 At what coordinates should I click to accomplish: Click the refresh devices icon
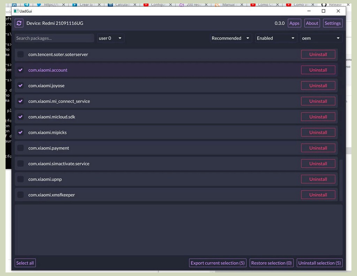19,23
